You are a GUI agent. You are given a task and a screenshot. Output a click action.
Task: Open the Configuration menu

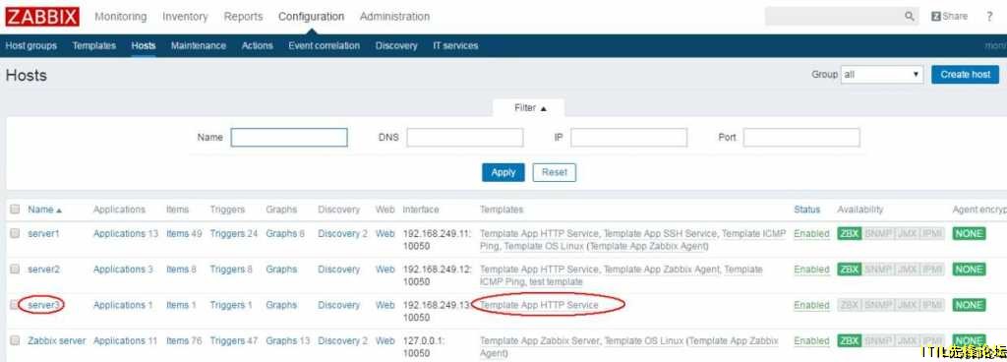(x=311, y=17)
